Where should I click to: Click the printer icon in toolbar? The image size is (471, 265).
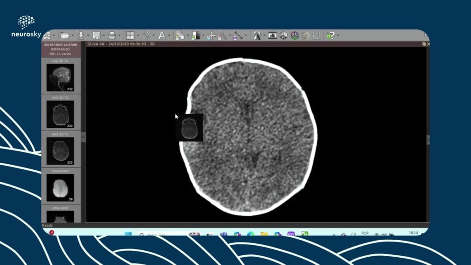point(111,35)
